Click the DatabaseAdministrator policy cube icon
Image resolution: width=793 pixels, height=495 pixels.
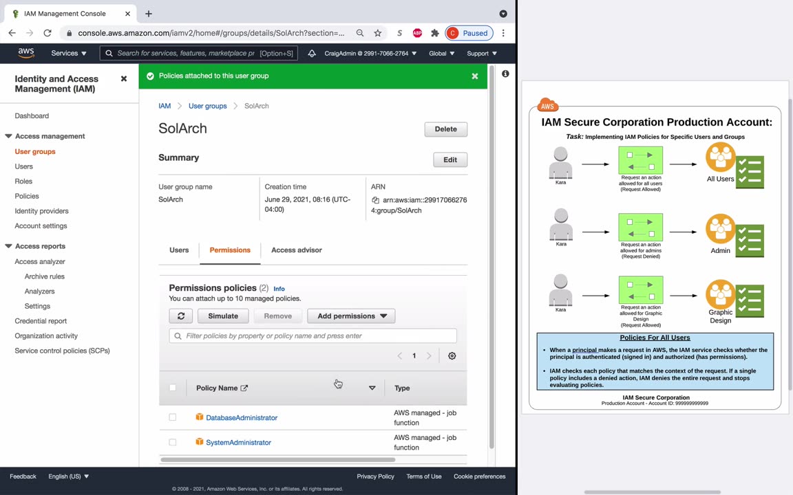pyautogui.click(x=199, y=417)
